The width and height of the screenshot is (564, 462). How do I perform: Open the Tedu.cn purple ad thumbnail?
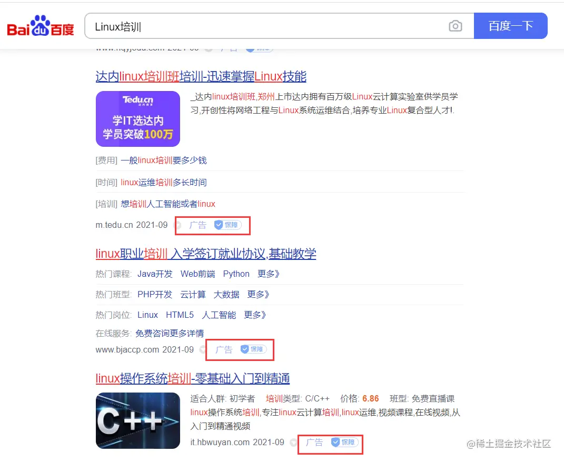[138, 118]
